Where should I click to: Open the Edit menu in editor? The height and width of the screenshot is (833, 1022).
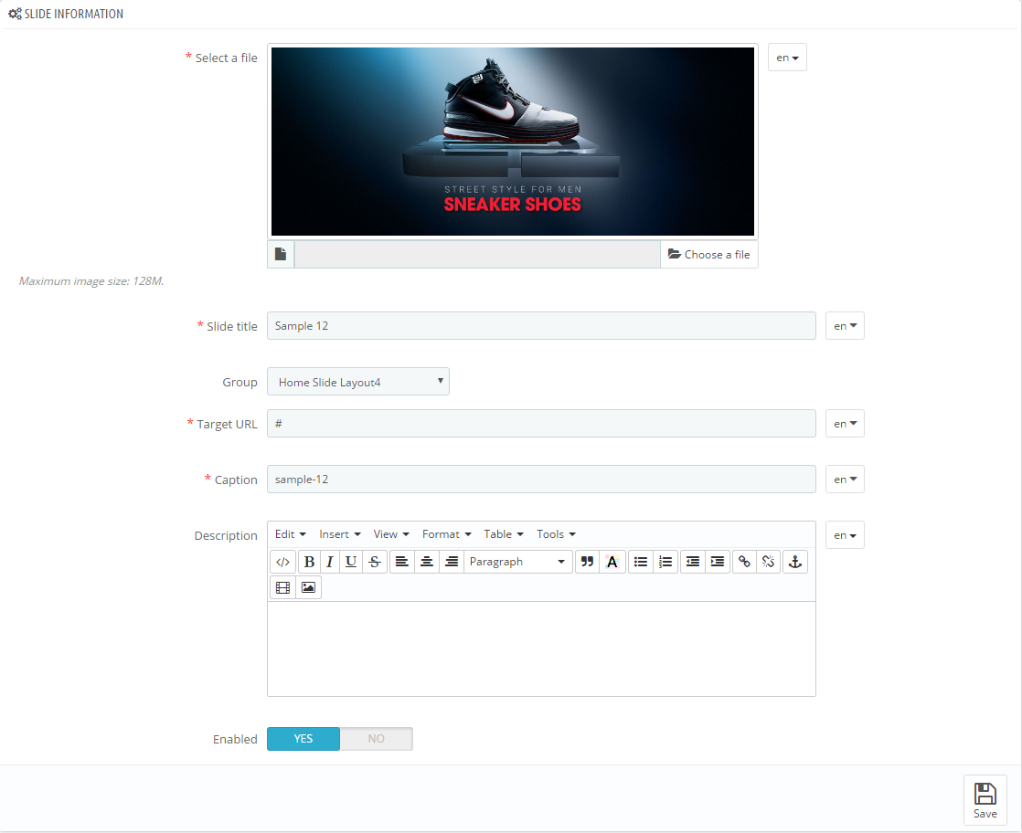290,534
